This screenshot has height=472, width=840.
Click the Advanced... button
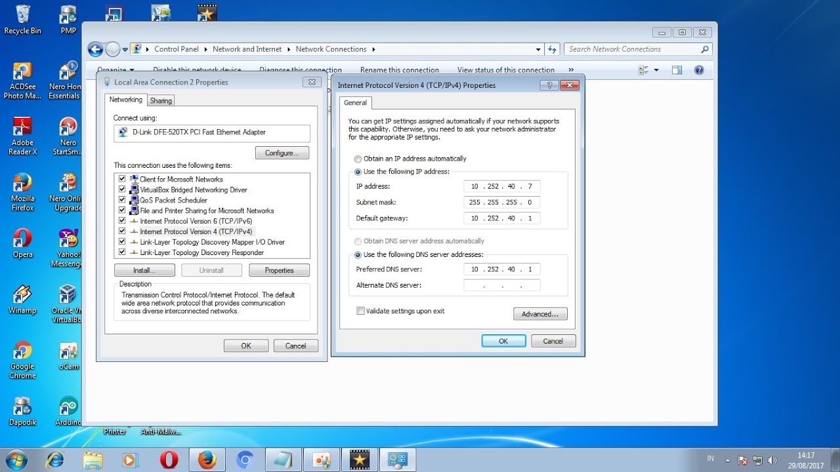[x=540, y=314]
